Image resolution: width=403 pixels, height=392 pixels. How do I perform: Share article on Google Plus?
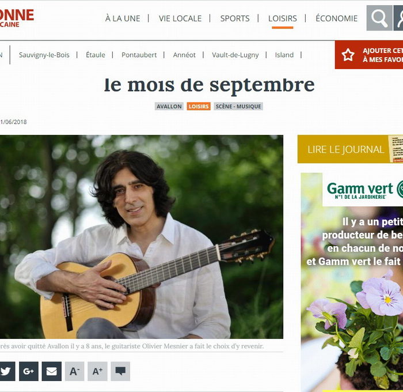click(x=29, y=371)
